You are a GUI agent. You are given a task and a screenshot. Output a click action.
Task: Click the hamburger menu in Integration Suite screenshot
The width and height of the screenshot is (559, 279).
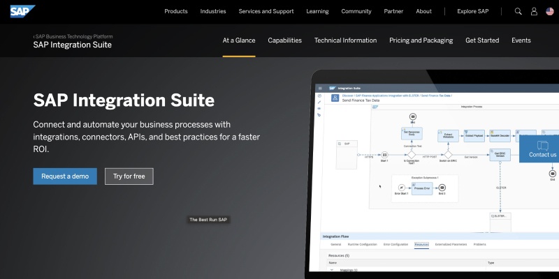[320, 89]
